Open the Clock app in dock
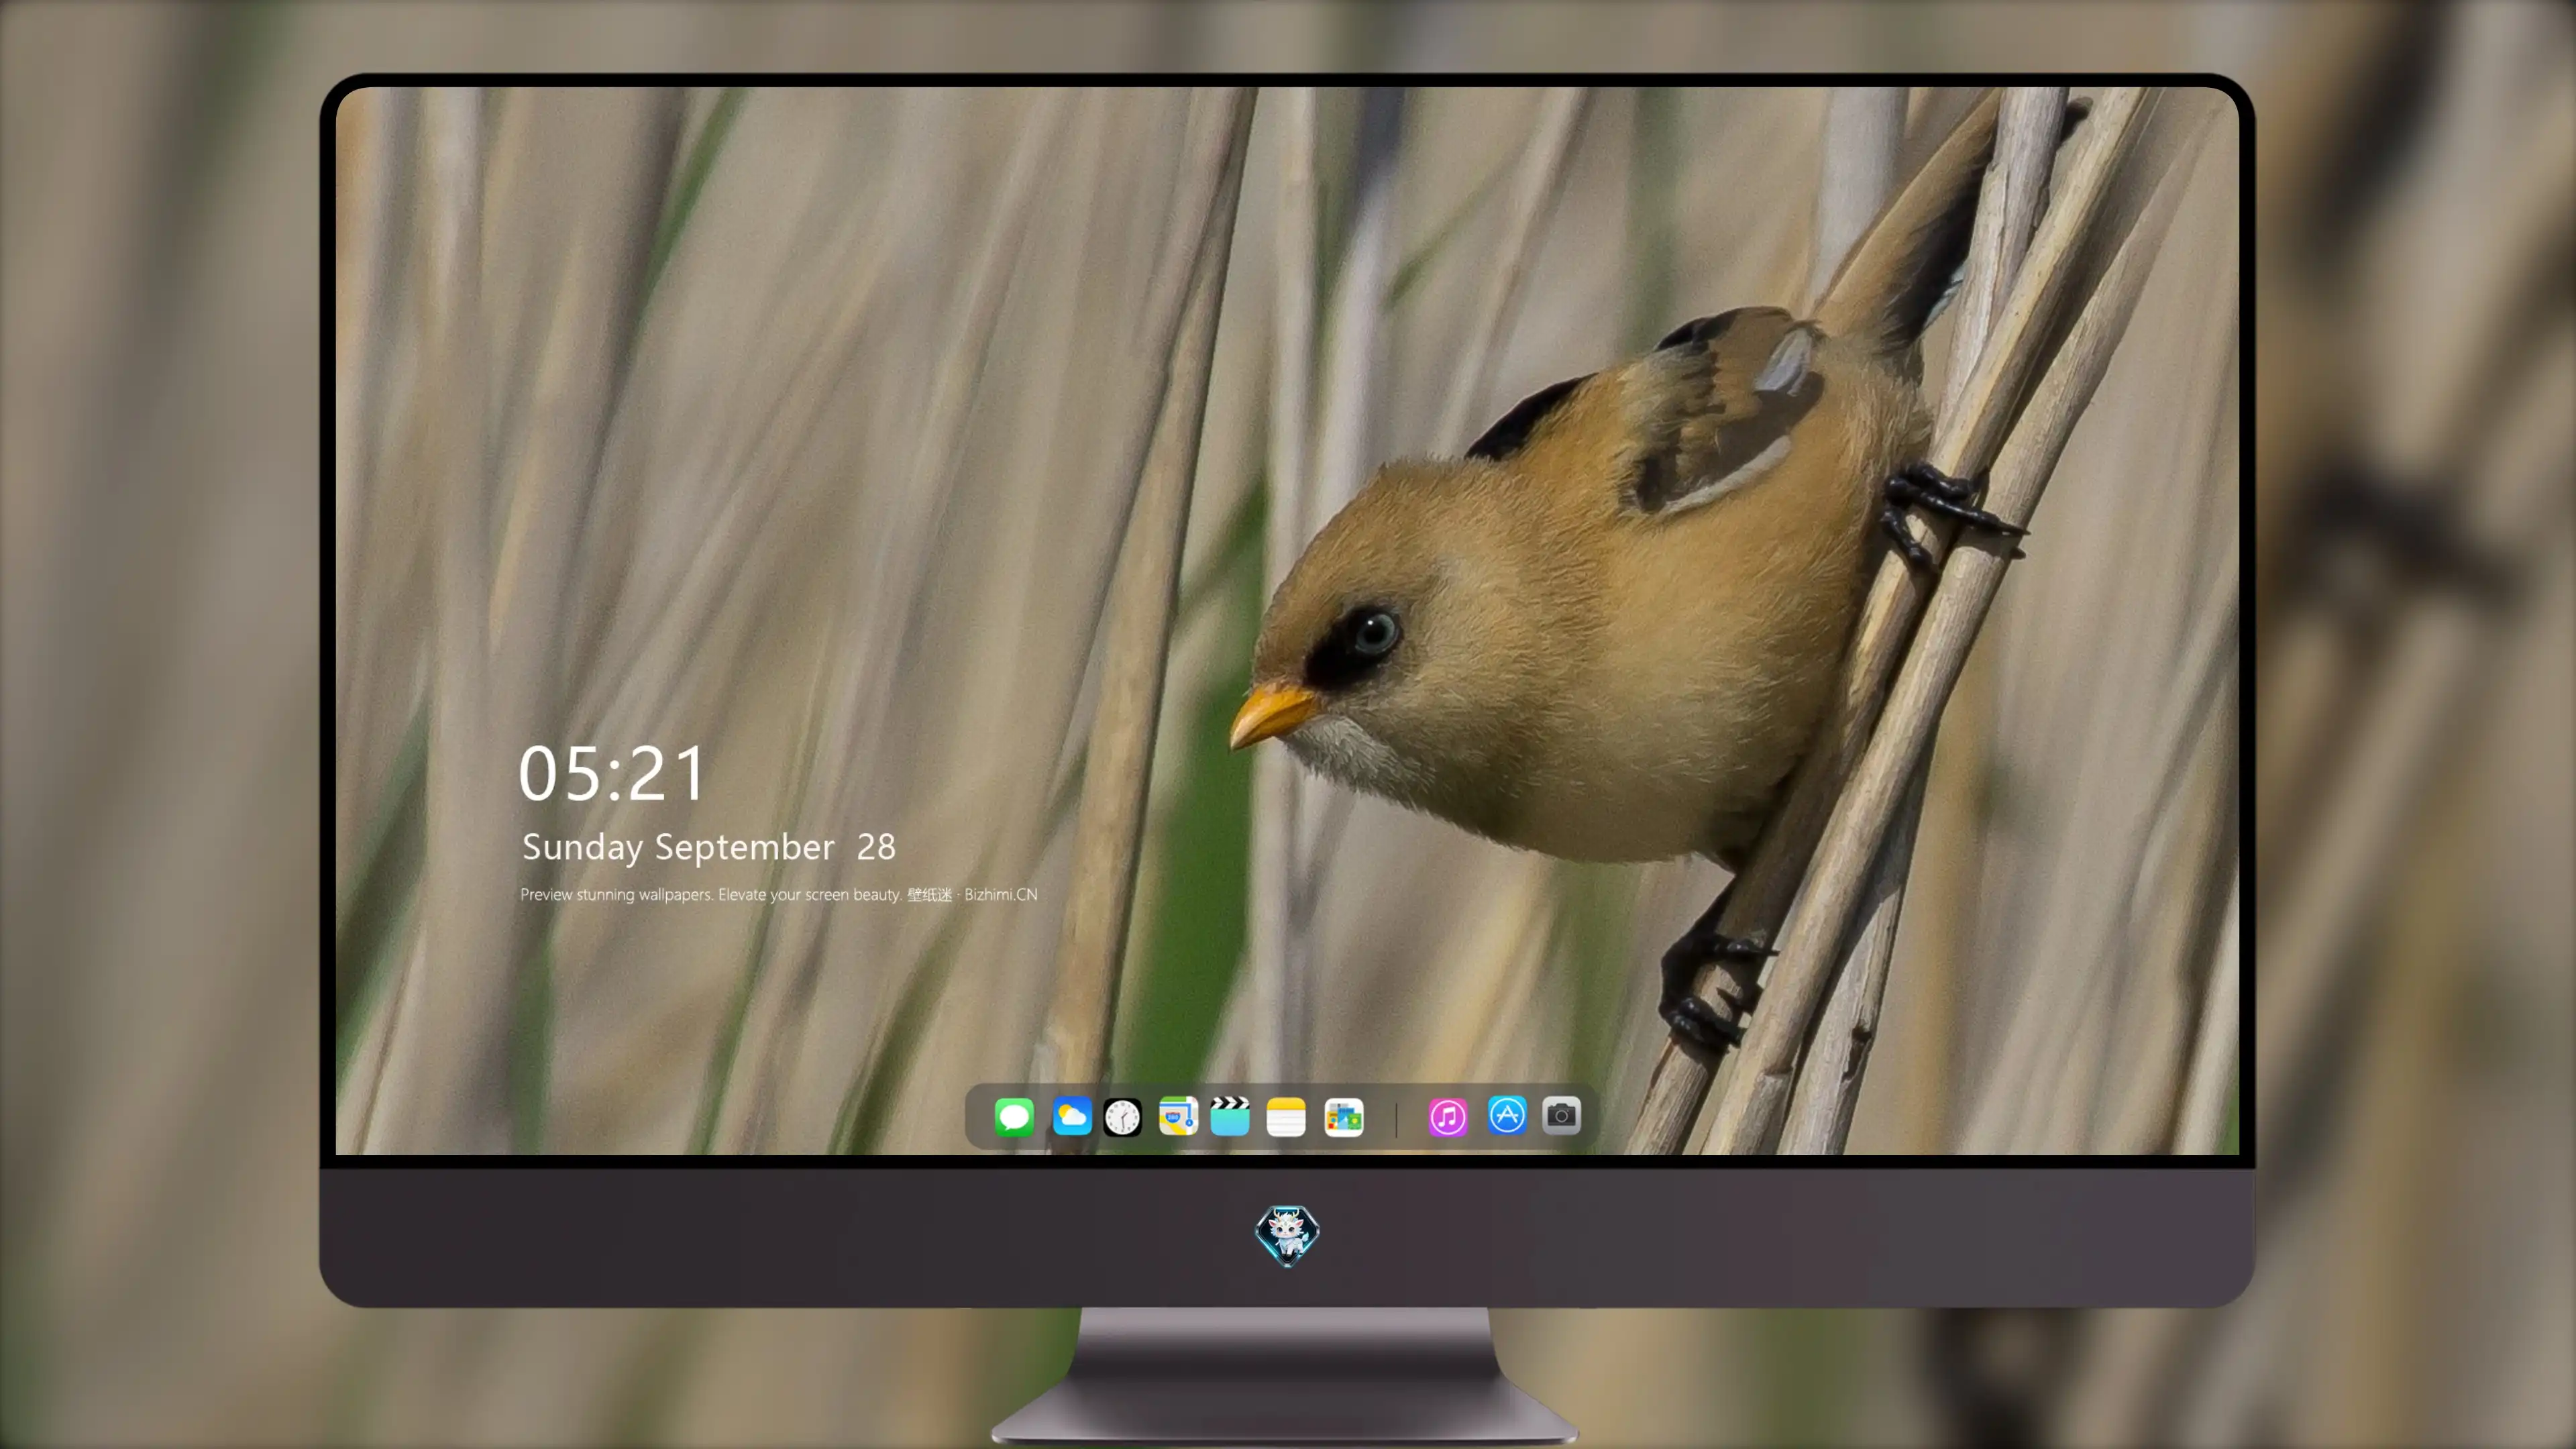Image resolution: width=2576 pixels, height=1449 pixels. 1122,1117
